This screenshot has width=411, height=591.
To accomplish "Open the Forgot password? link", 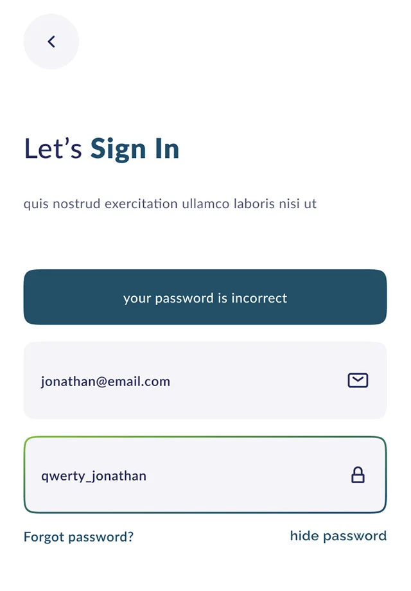I will 78,537.
